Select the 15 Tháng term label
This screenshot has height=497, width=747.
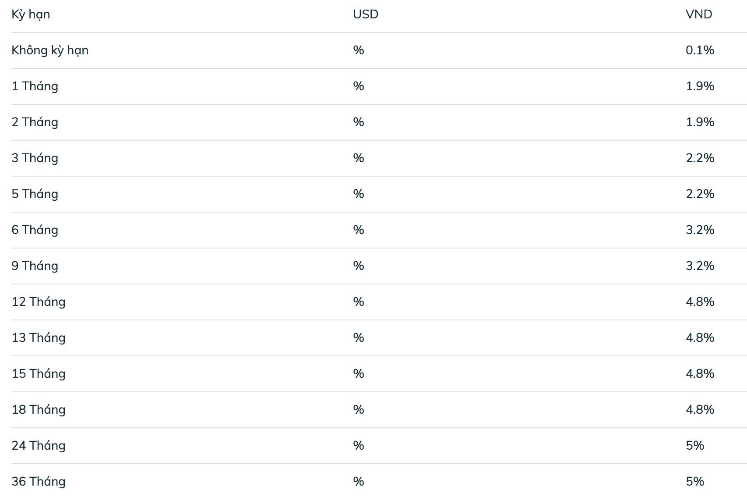(x=39, y=374)
